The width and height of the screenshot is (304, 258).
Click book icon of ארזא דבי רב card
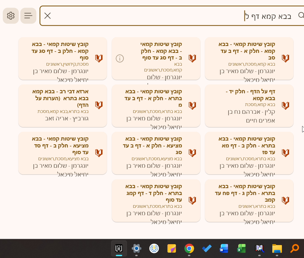coord(99,105)
